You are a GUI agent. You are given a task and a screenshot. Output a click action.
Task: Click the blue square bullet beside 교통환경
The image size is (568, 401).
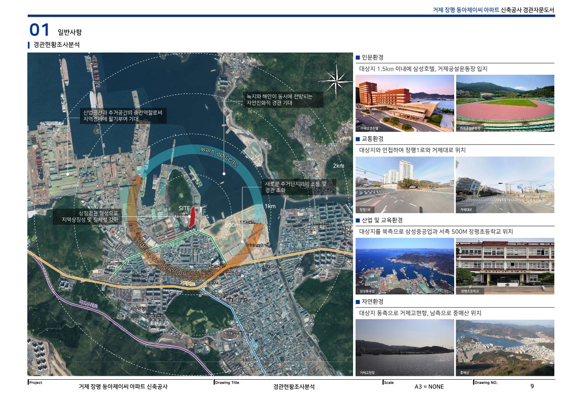tap(358, 139)
